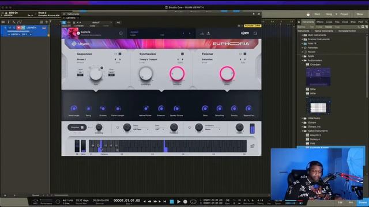Click the export preset icon in the plugin header

pyautogui.click(x=209, y=33)
